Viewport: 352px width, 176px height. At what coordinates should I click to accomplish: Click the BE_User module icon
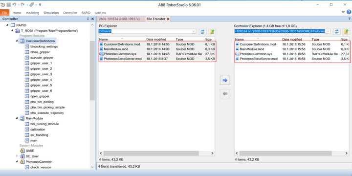22,156
